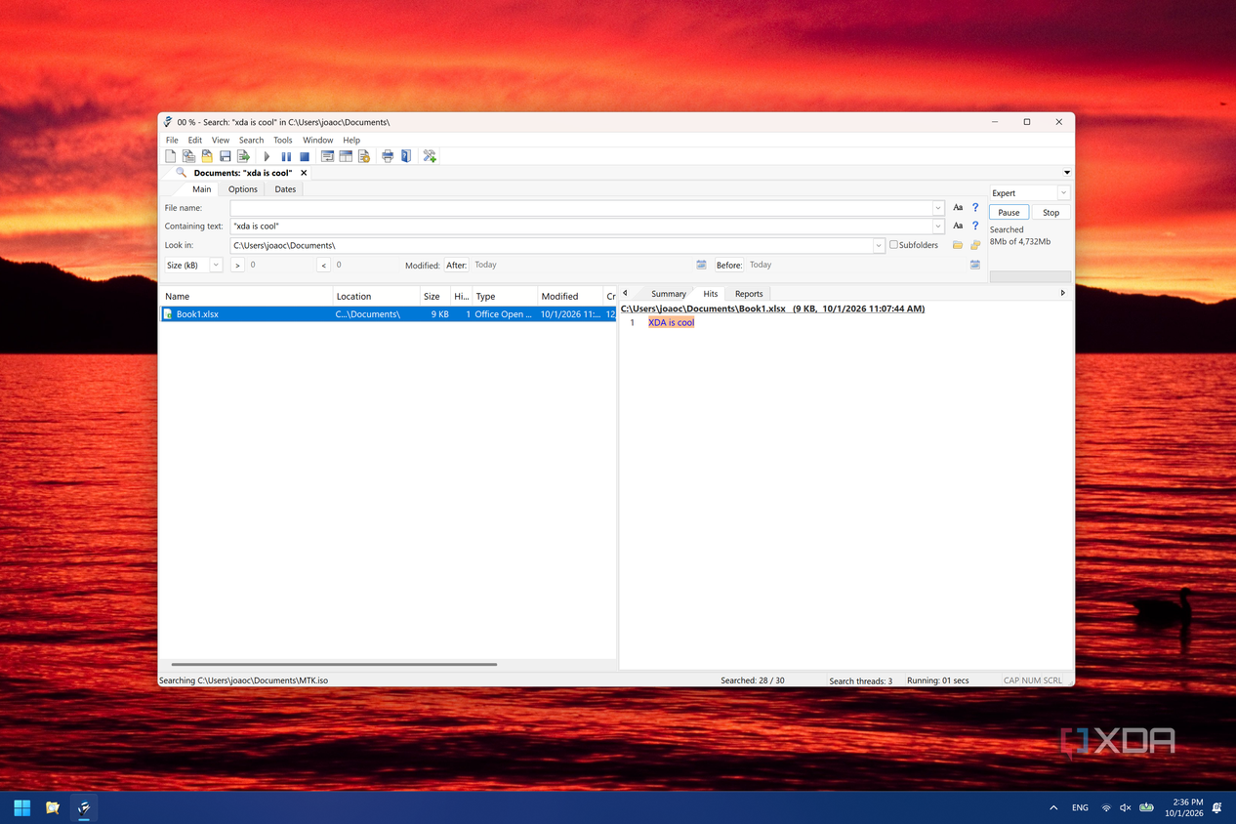This screenshot has height=824, width=1236.
Task: Click the Stop button in the search panel
Action: click(1051, 212)
